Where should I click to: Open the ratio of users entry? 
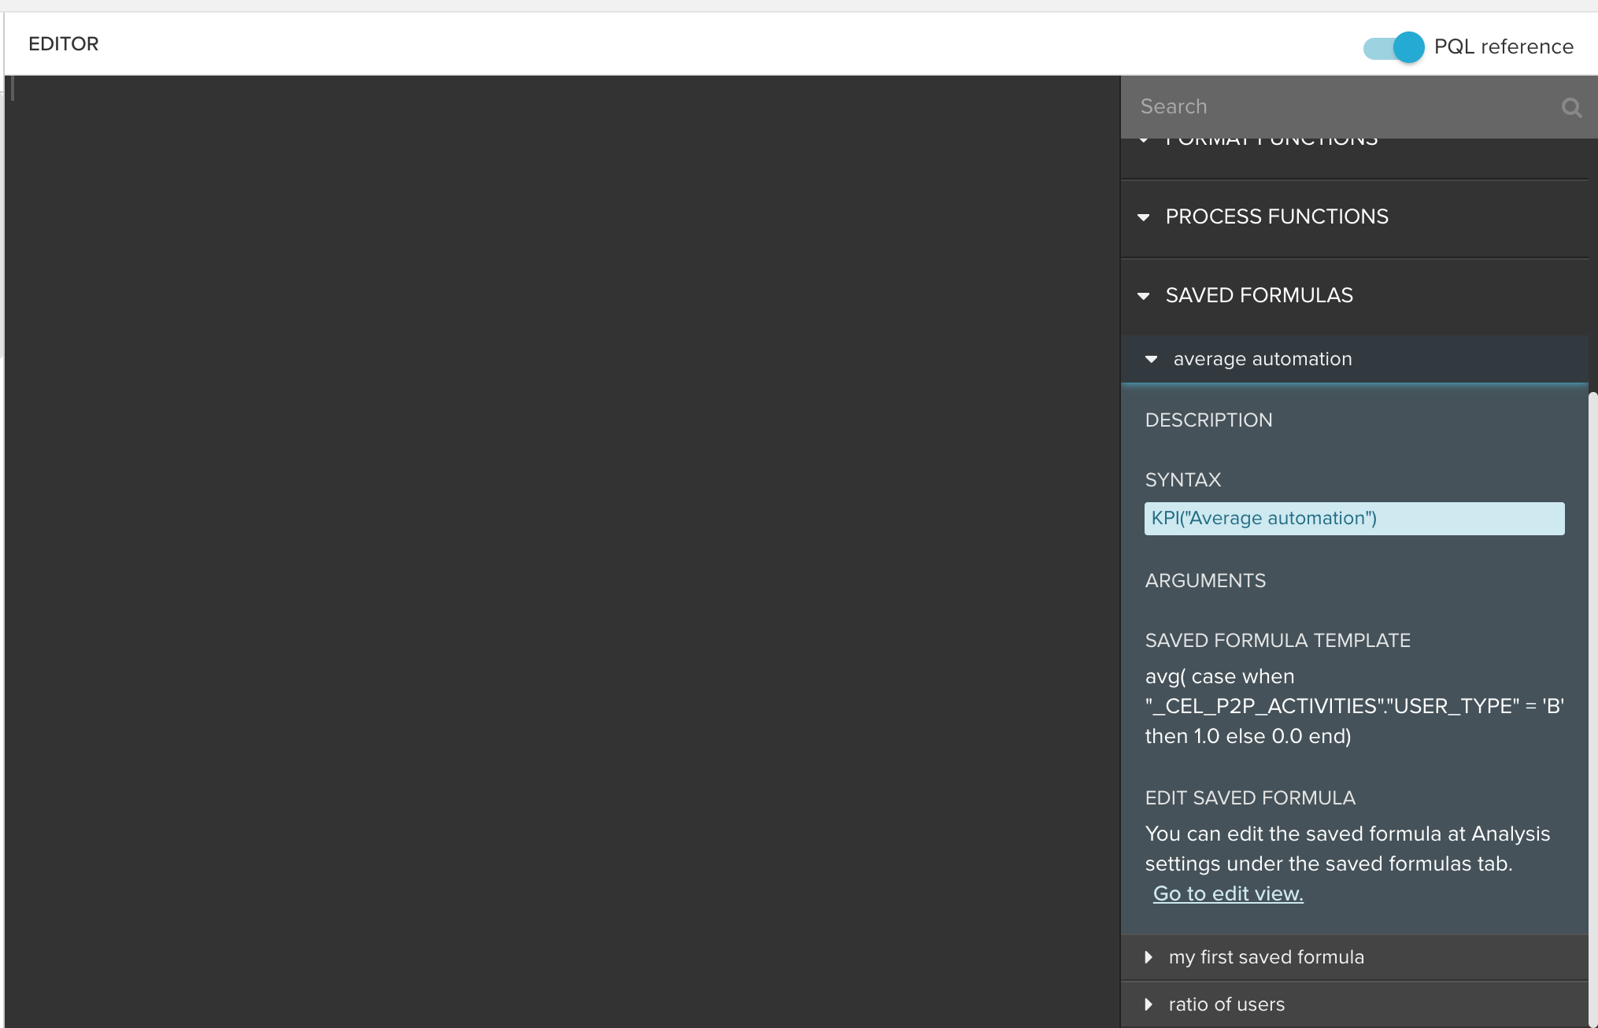click(x=1226, y=1004)
